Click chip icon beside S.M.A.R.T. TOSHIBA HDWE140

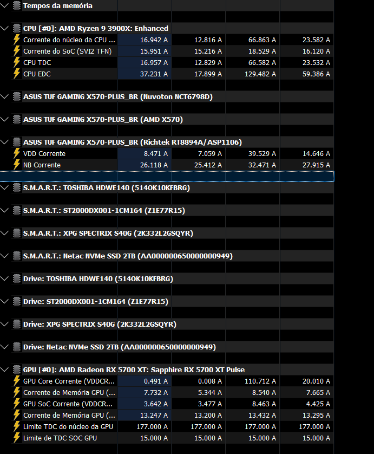pyautogui.click(x=17, y=187)
